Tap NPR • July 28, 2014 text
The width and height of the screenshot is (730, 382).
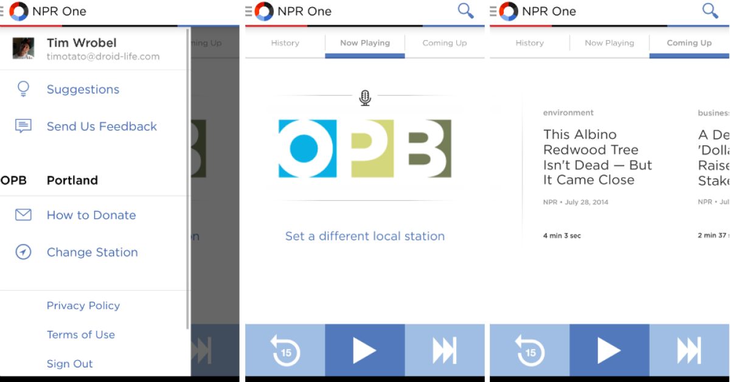click(575, 202)
